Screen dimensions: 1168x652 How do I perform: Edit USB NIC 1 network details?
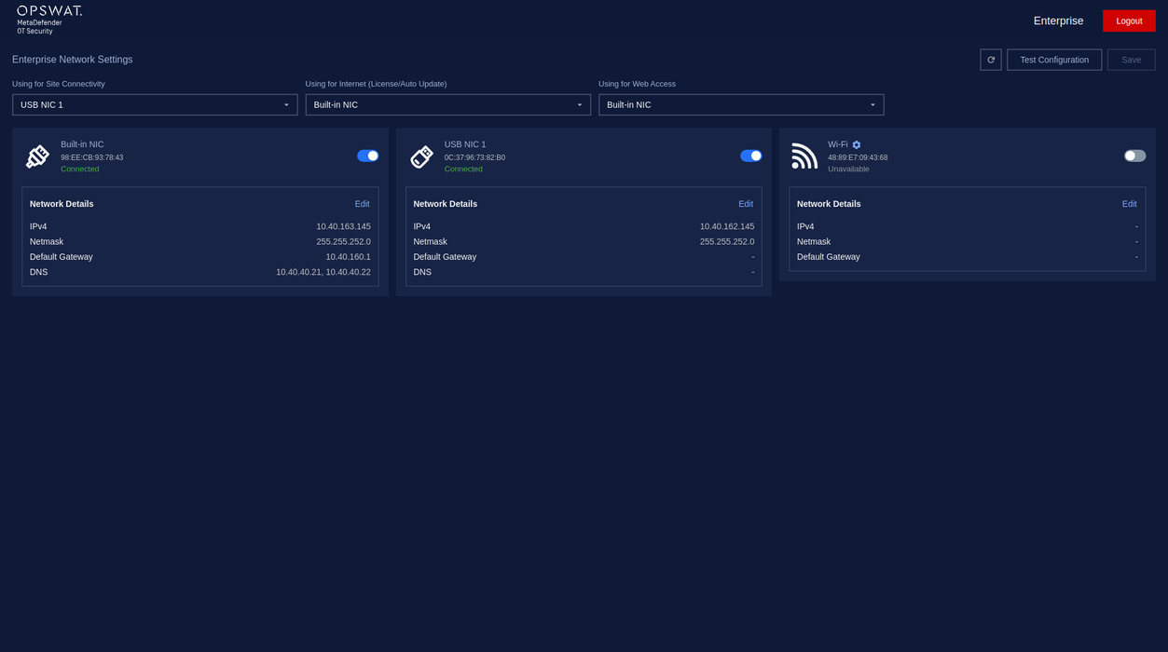[x=746, y=204]
